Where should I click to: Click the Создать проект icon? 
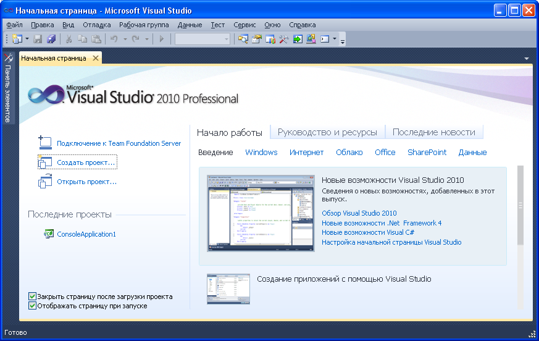44,162
